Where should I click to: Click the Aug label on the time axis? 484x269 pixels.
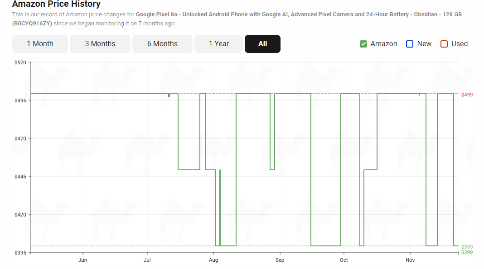(213, 260)
